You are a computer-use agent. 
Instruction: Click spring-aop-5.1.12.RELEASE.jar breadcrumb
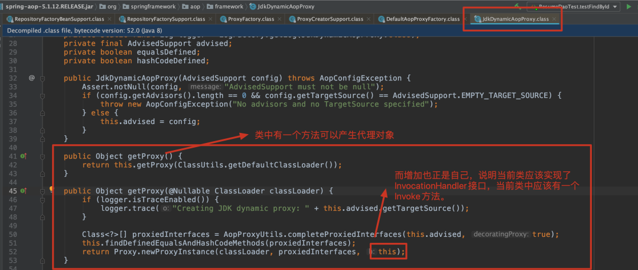[x=48, y=6]
